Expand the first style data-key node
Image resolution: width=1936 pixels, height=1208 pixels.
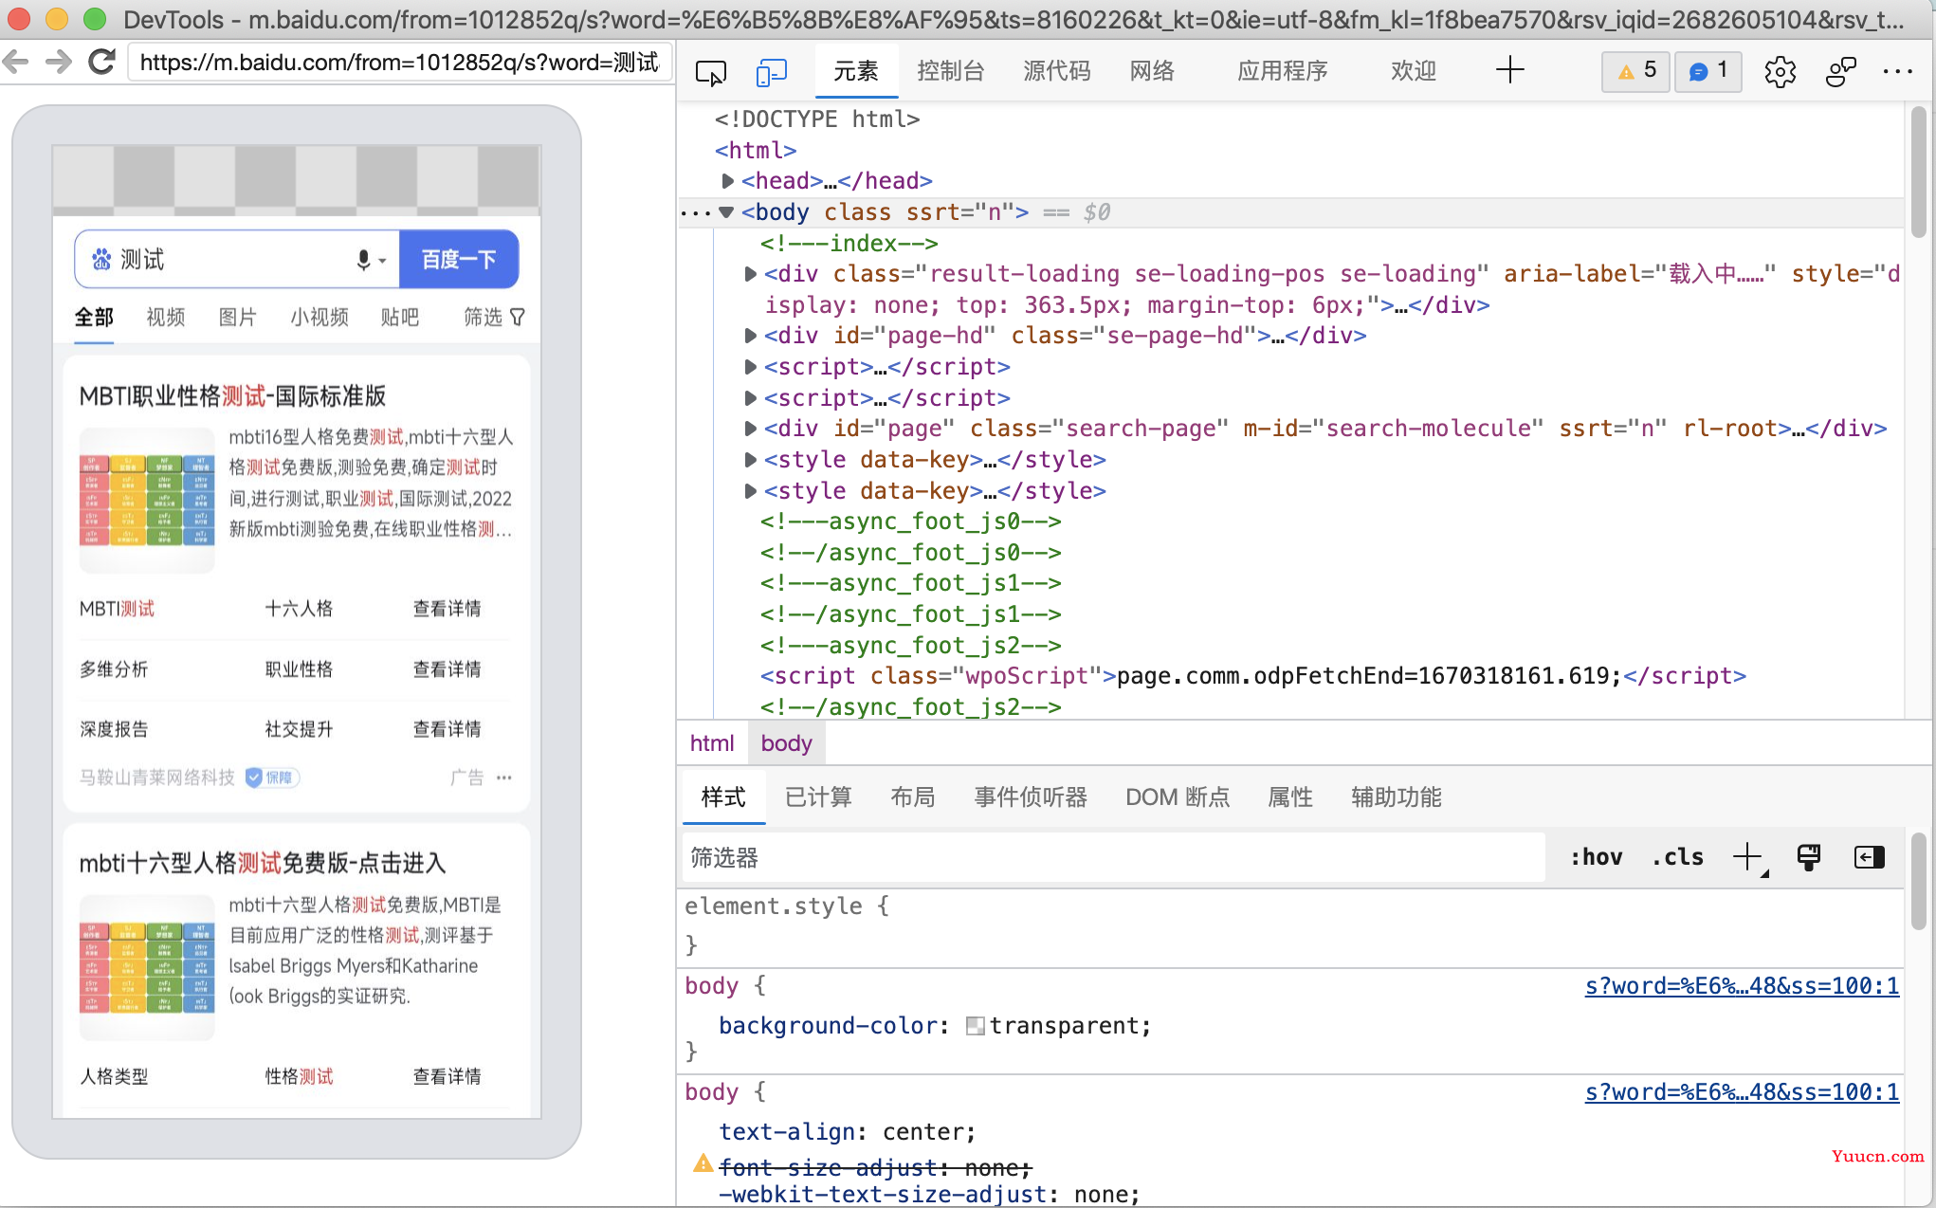pos(750,460)
